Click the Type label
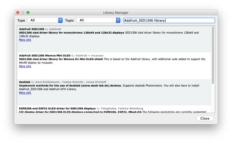The height and width of the screenshot is (143, 232). pyautogui.click(x=21, y=20)
